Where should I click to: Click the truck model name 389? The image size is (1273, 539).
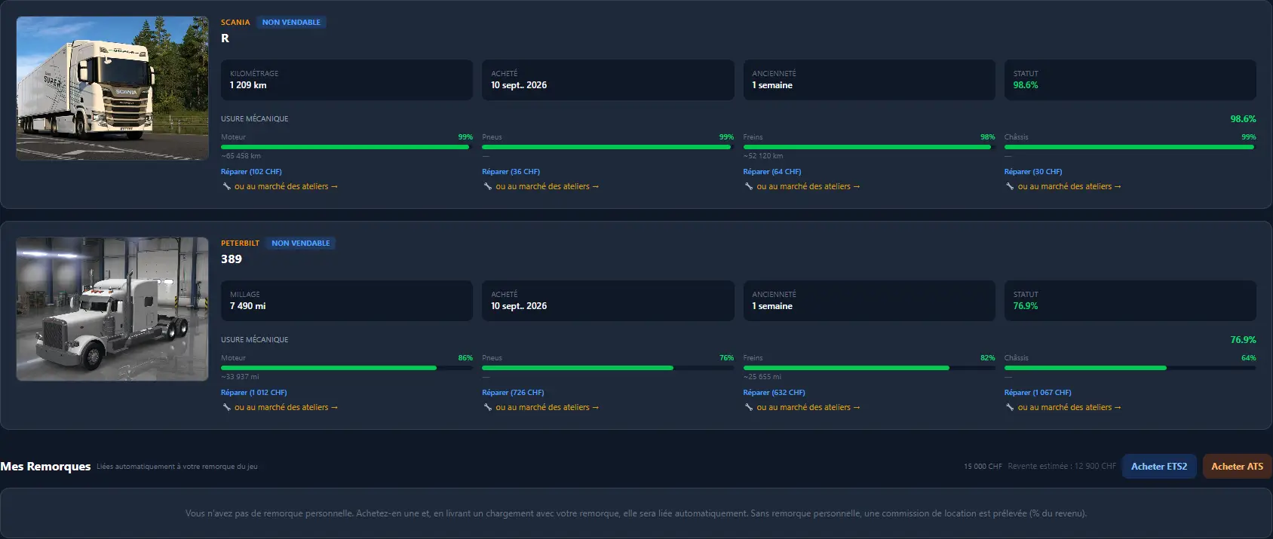[x=232, y=259]
